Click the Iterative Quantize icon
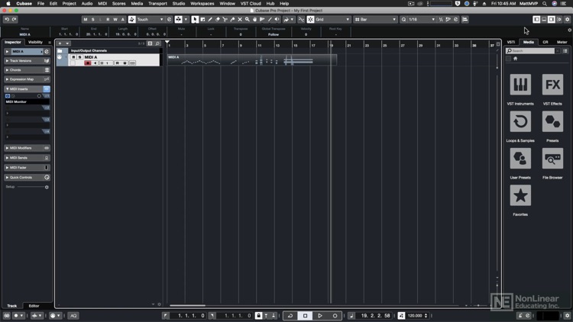The width and height of the screenshot is (573, 322). (441, 19)
